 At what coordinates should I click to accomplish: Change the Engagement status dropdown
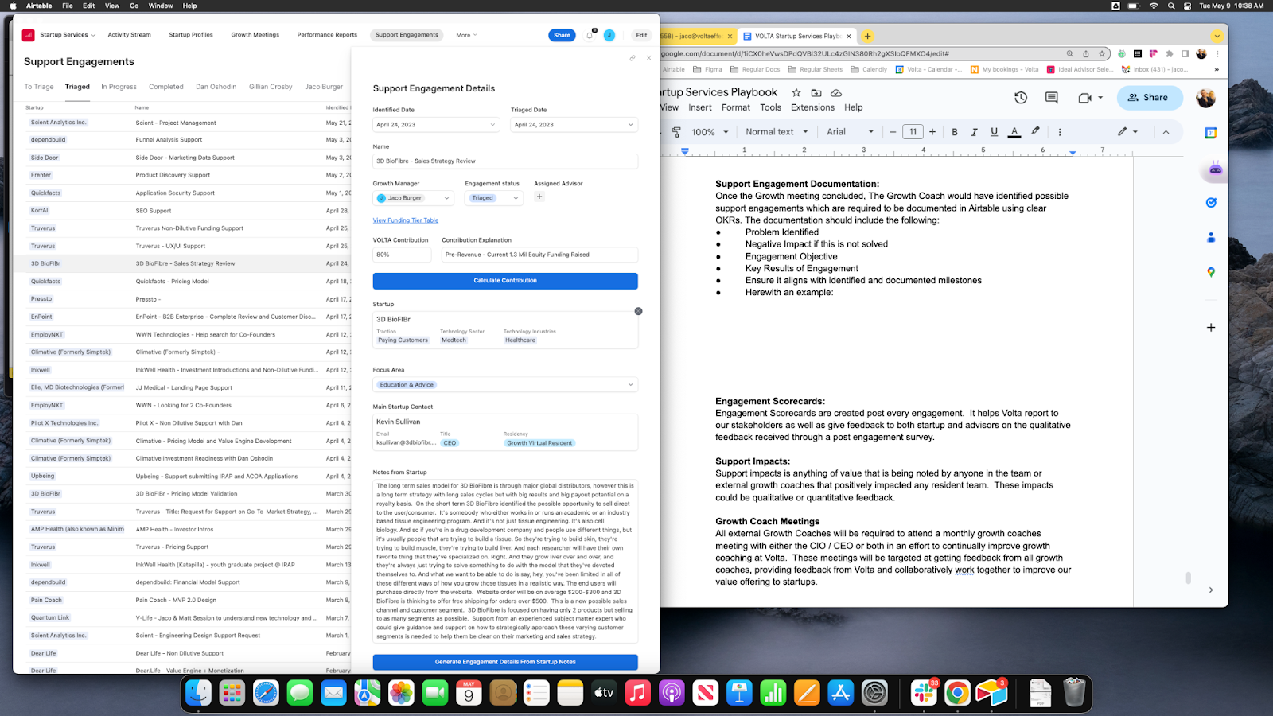click(494, 198)
